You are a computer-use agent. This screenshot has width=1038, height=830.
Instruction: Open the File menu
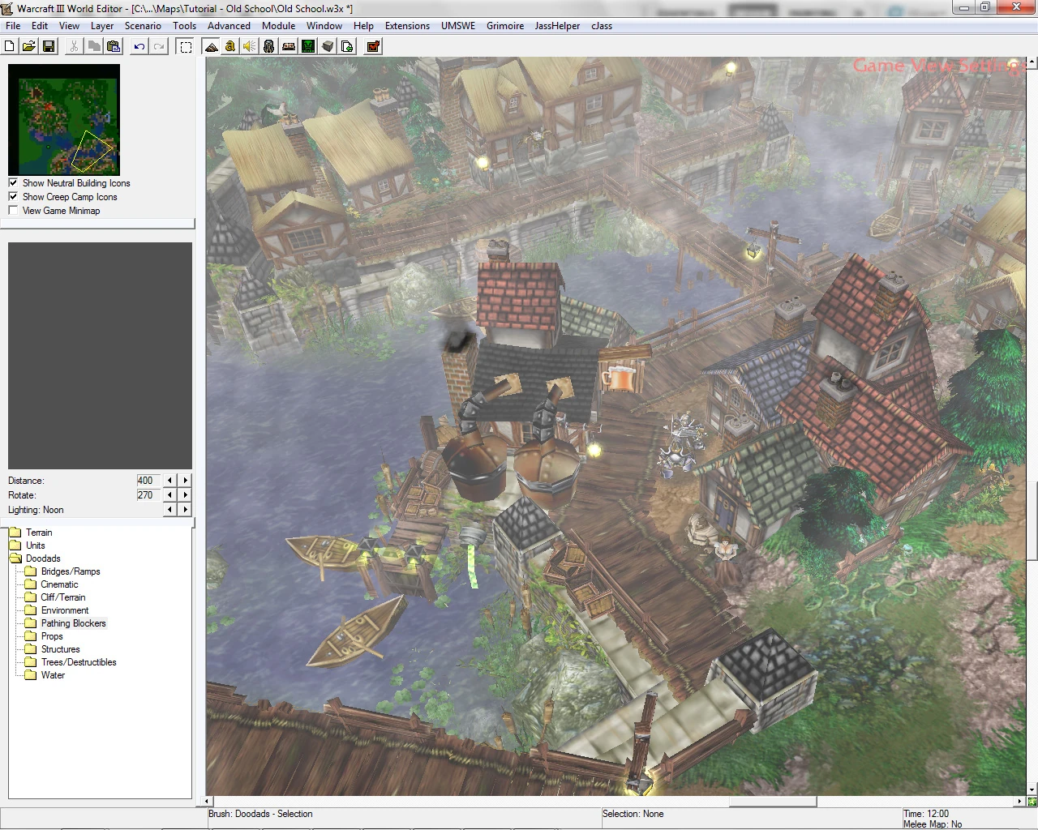(x=13, y=26)
